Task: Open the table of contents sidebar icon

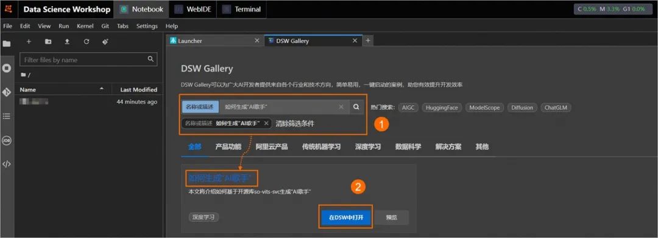Action: point(7,117)
